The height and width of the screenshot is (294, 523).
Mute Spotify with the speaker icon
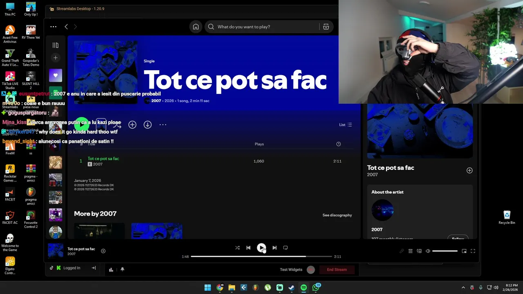point(428,251)
